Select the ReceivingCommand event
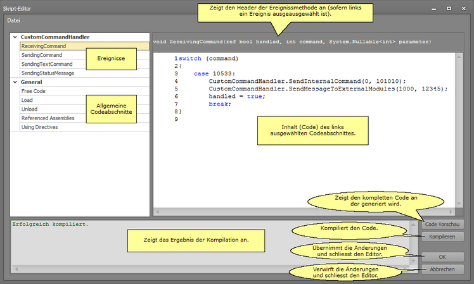 [x=85, y=46]
